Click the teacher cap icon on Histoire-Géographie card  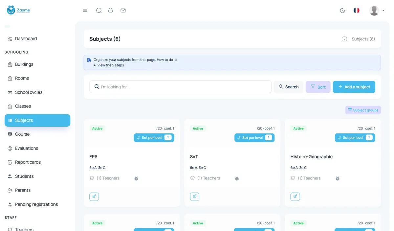pos(293,178)
